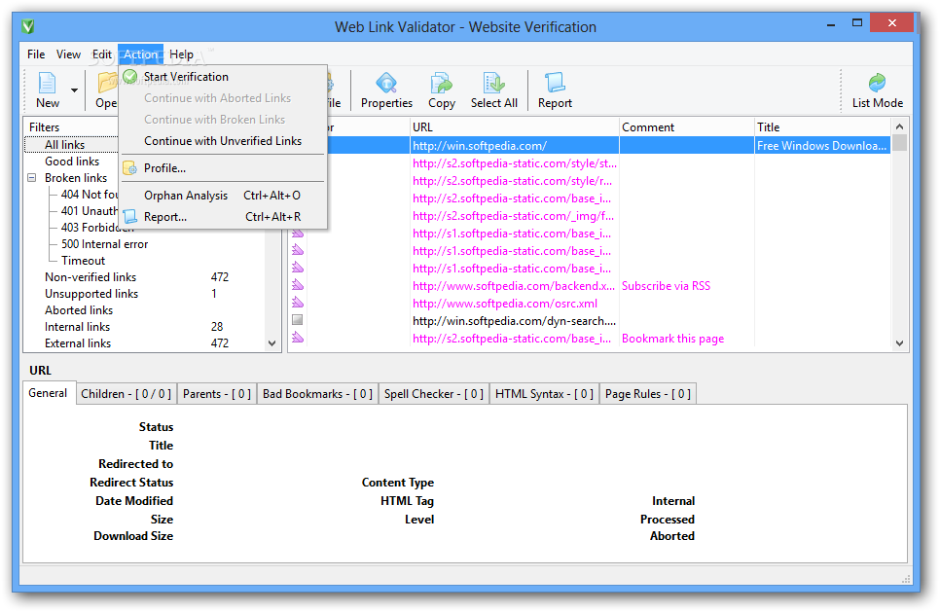Sort by the URL column header
The width and height of the screenshot is (940, 612).
tap(515, 127)
